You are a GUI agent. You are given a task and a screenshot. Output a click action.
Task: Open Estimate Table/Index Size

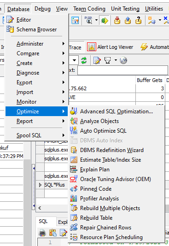[x=117, y=160]
